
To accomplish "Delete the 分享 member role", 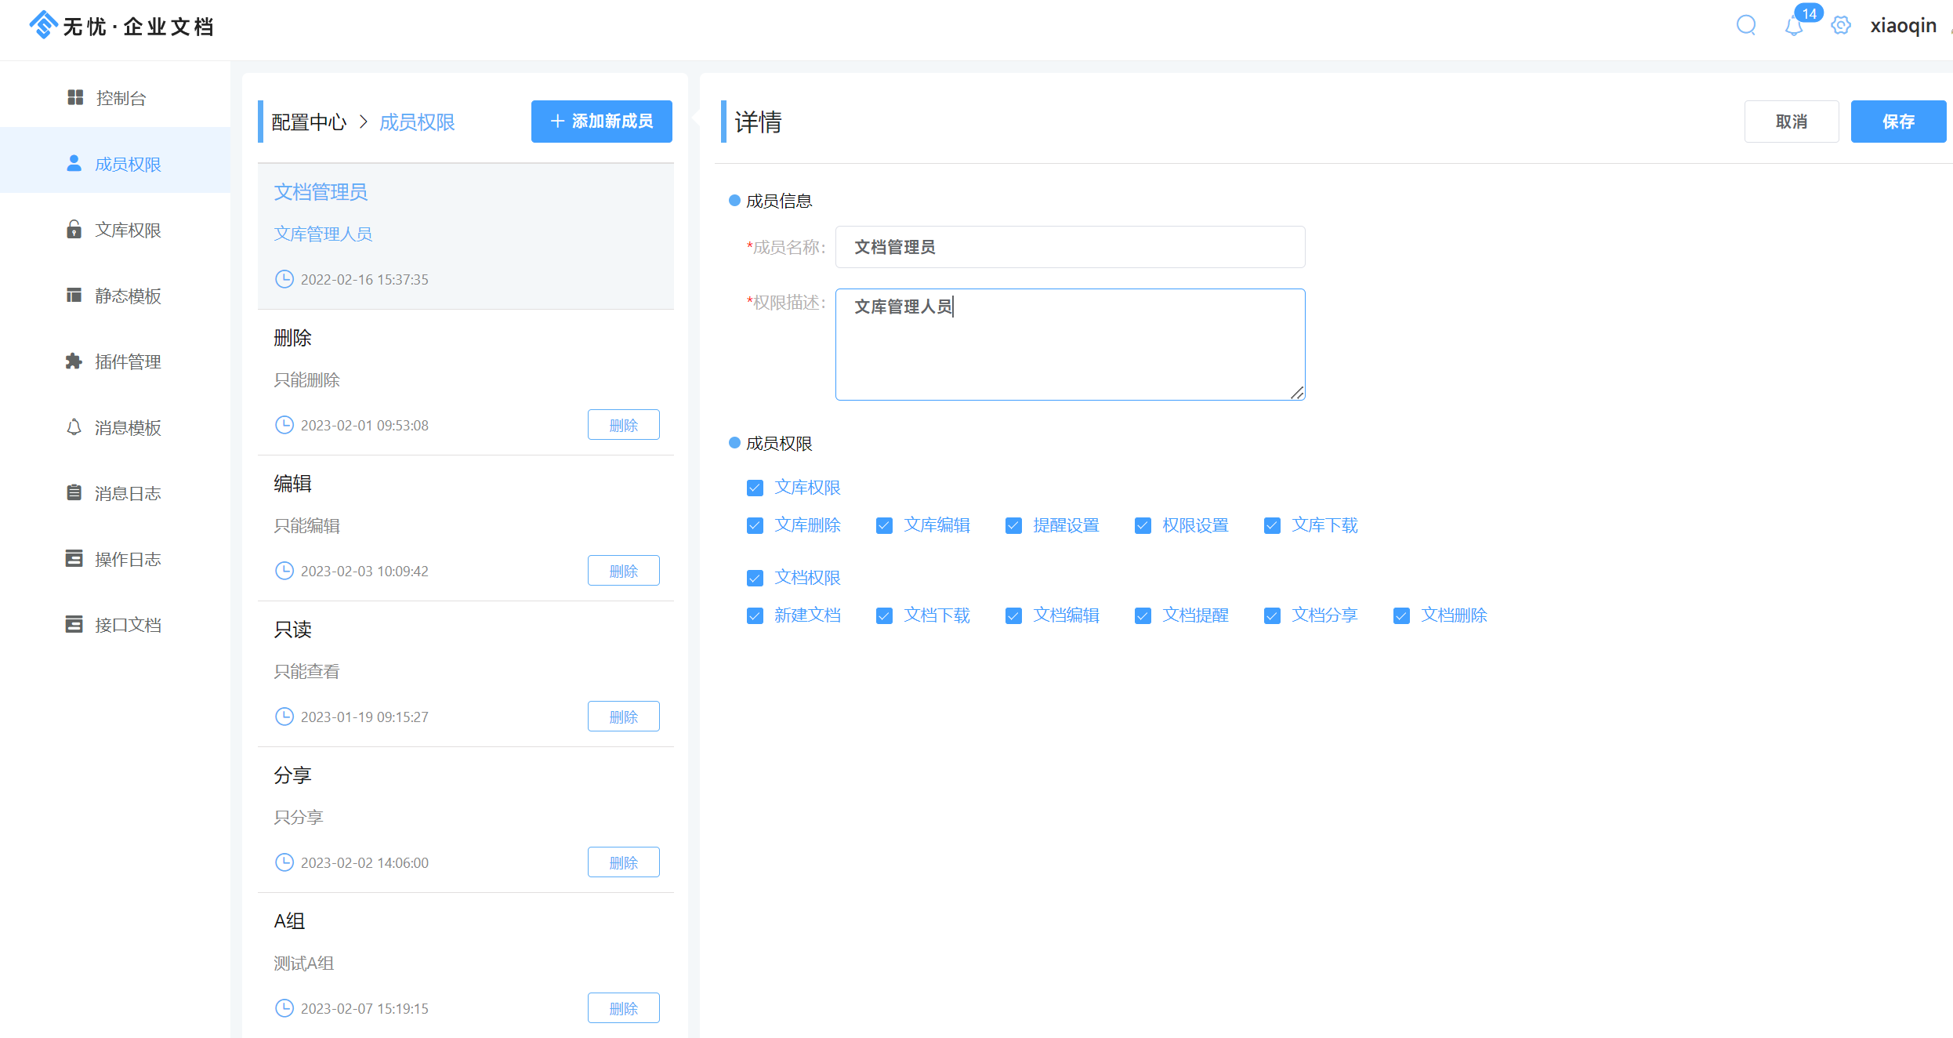I will 623,862.
